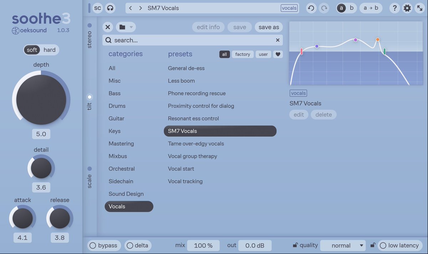Click the delete preset button
This screenshot has width=428, height=254.
tap(323, 115)
